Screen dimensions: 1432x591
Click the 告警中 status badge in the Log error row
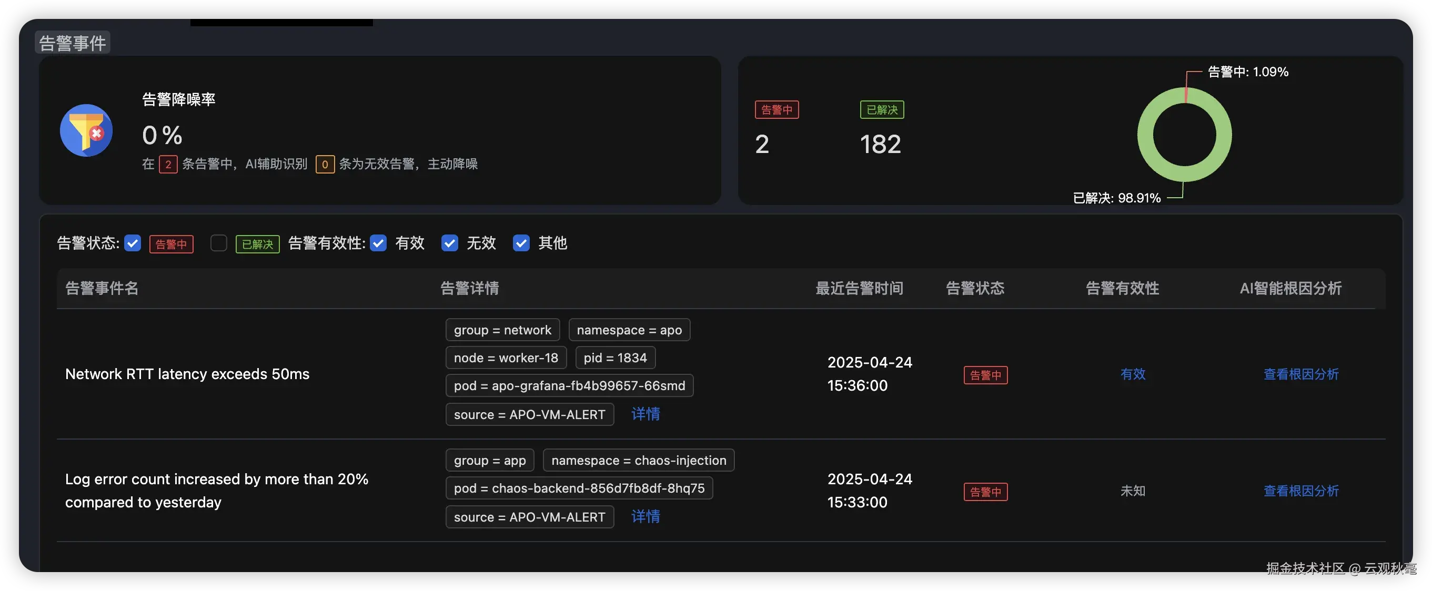pyautogui.click(x=985, y=492)
